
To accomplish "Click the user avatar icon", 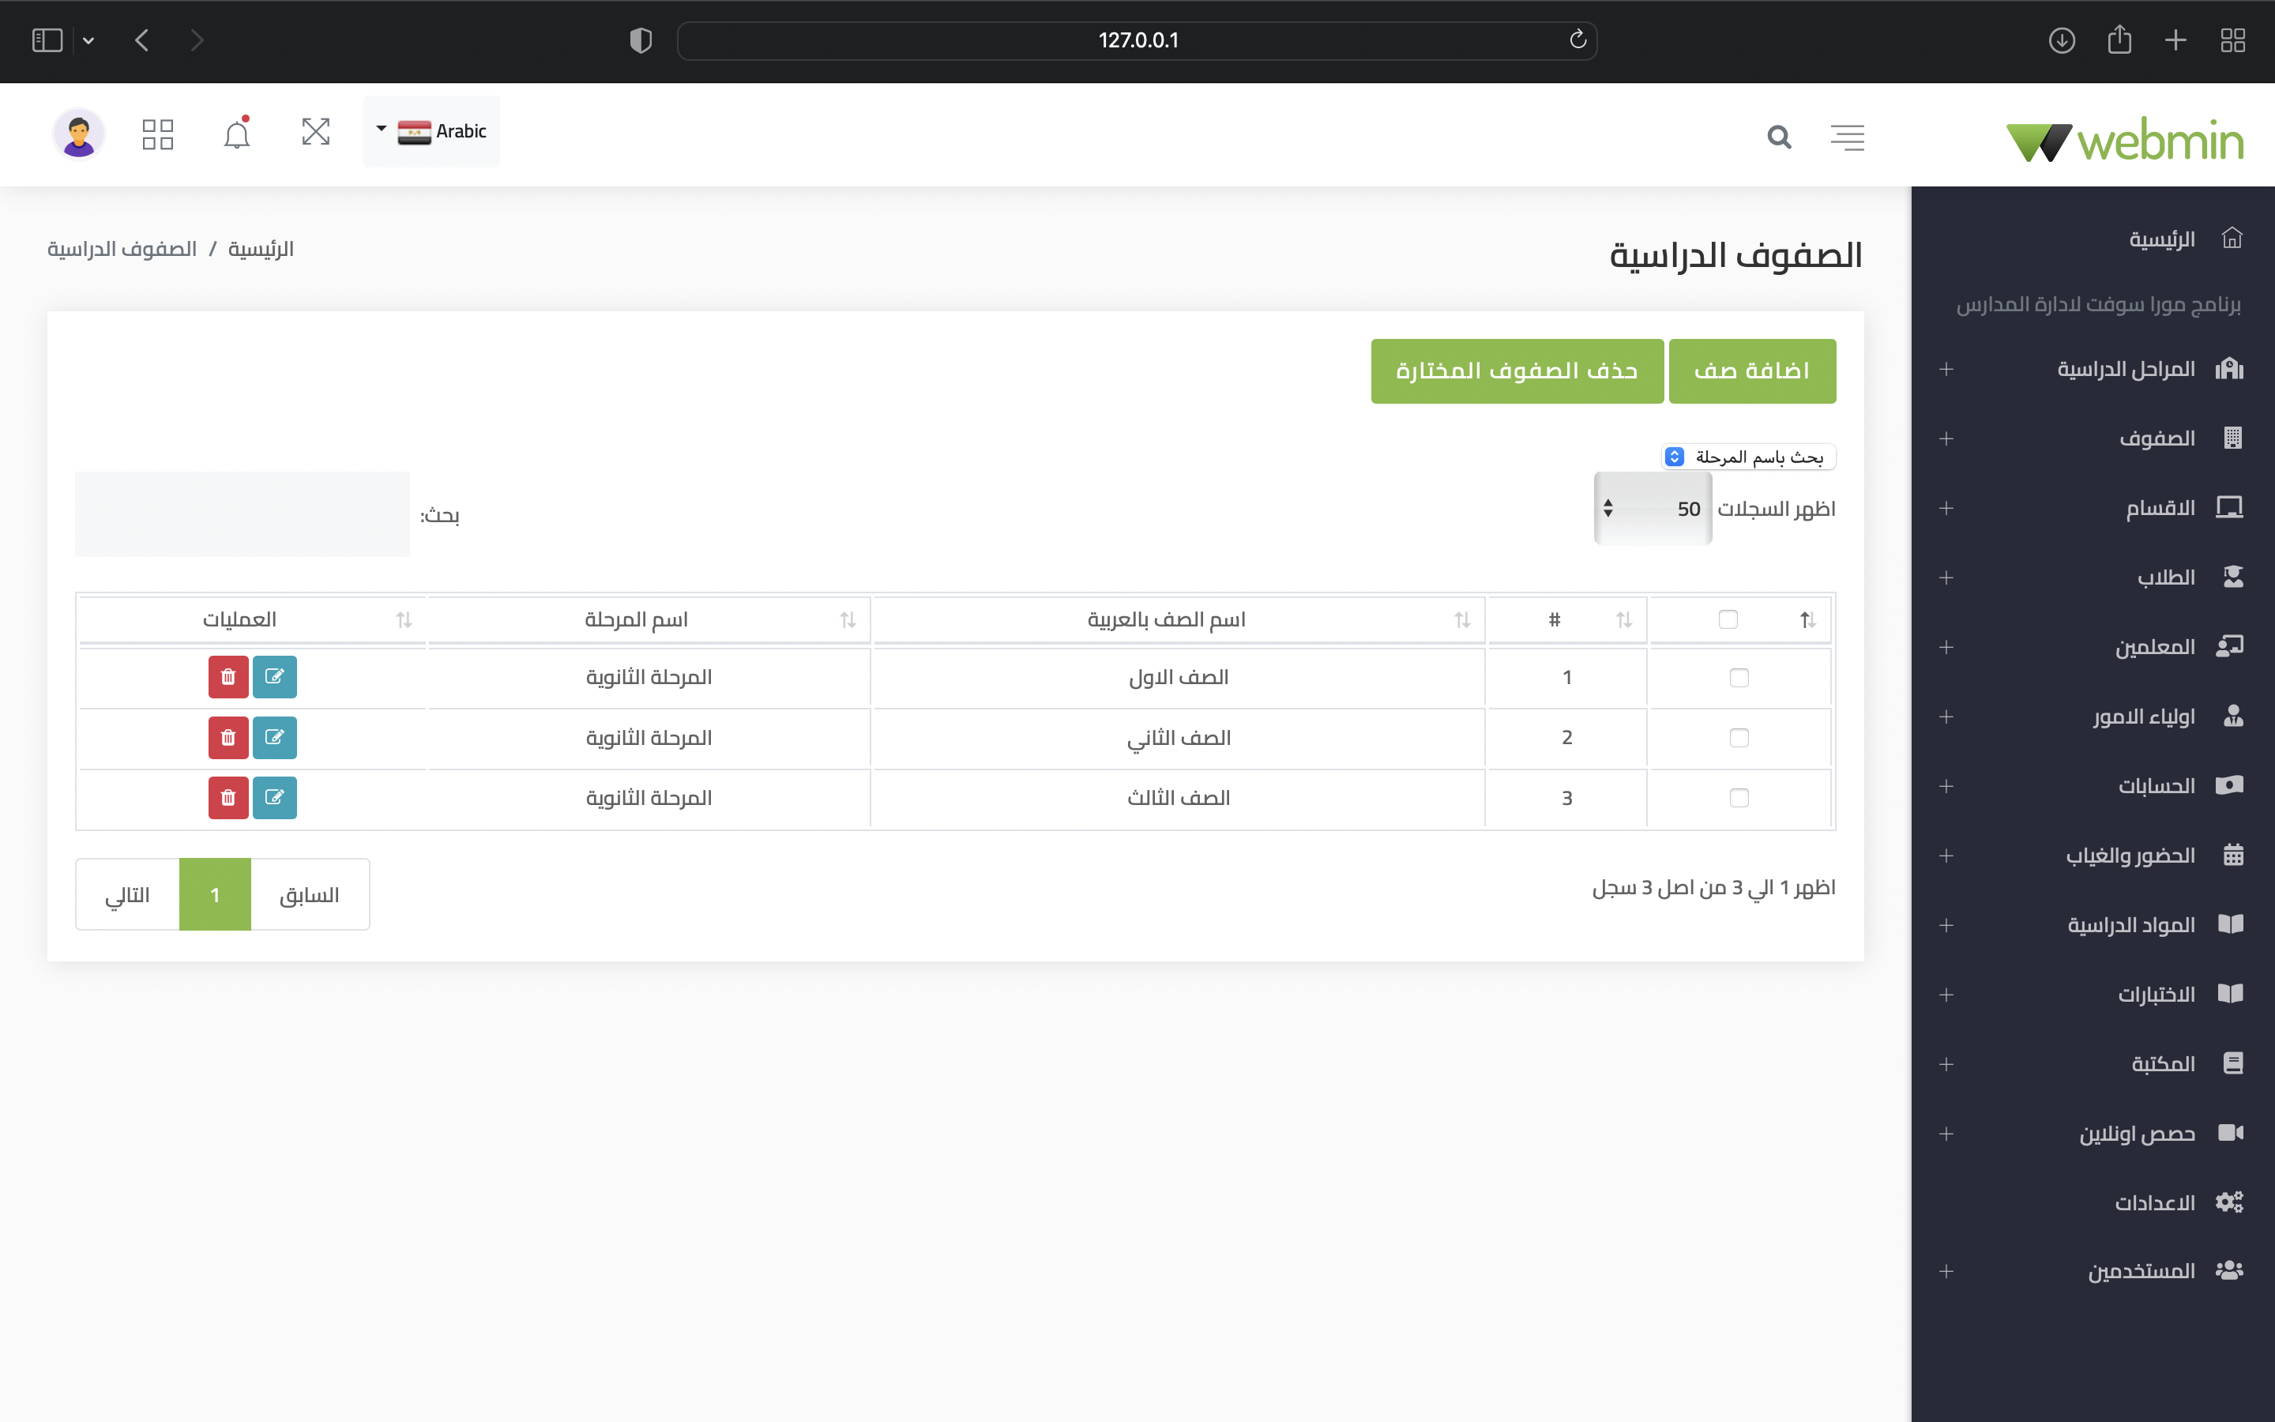I will (x=79, y=134).
